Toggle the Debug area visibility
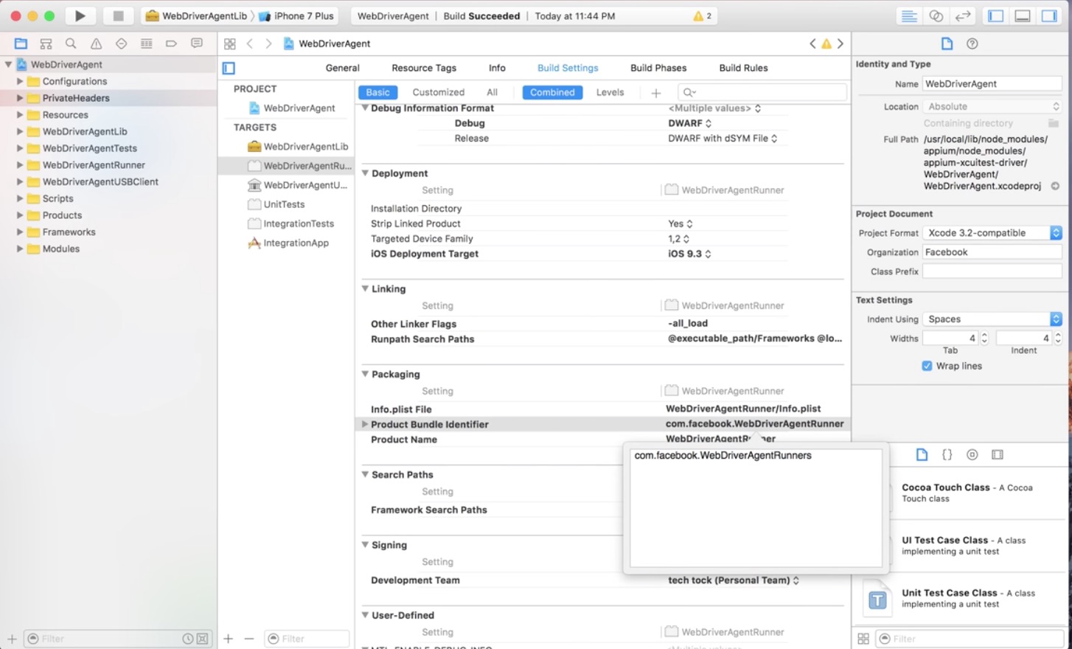 (1022, 15)
